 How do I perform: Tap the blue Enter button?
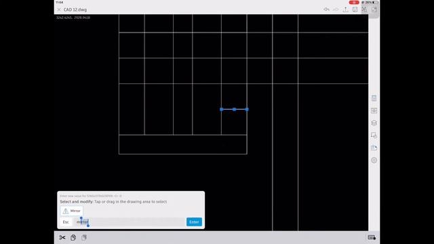194,222
